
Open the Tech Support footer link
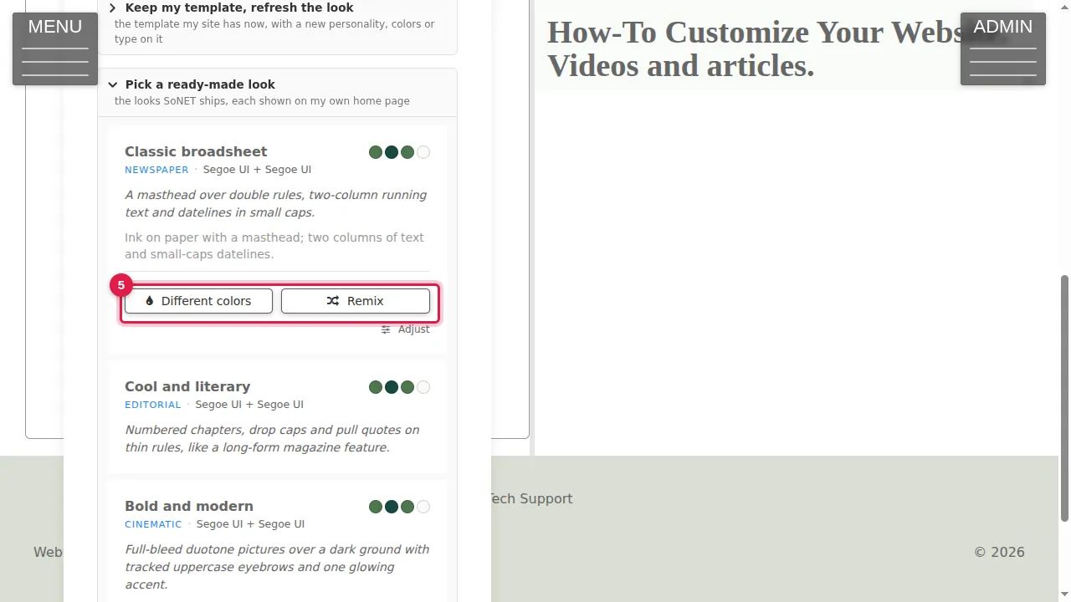click(x=530, y=498)
